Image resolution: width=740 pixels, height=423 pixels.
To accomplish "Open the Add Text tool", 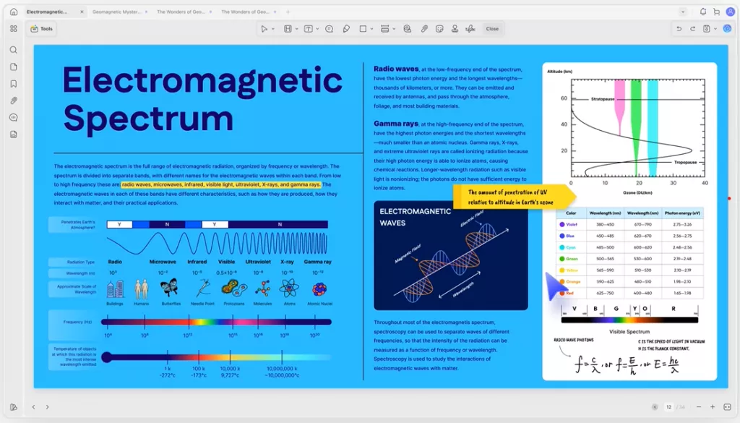I will tap(308, 28).
